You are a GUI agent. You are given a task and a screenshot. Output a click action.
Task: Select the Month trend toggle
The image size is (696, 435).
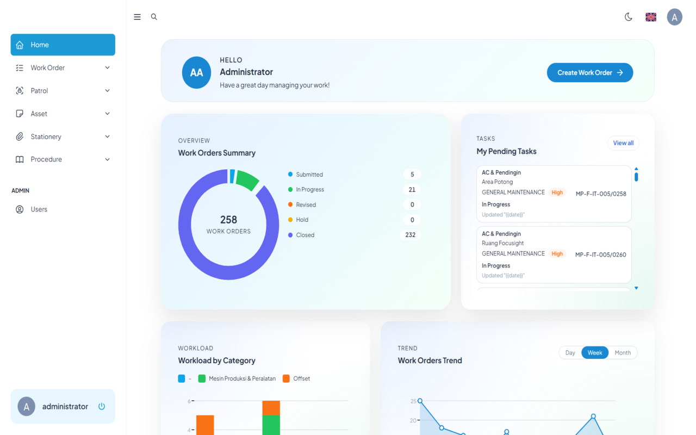622,352
